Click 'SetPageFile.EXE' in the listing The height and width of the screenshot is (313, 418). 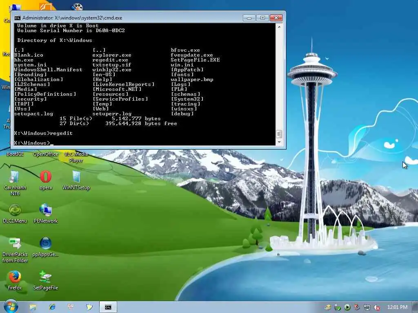pos(196,60)
